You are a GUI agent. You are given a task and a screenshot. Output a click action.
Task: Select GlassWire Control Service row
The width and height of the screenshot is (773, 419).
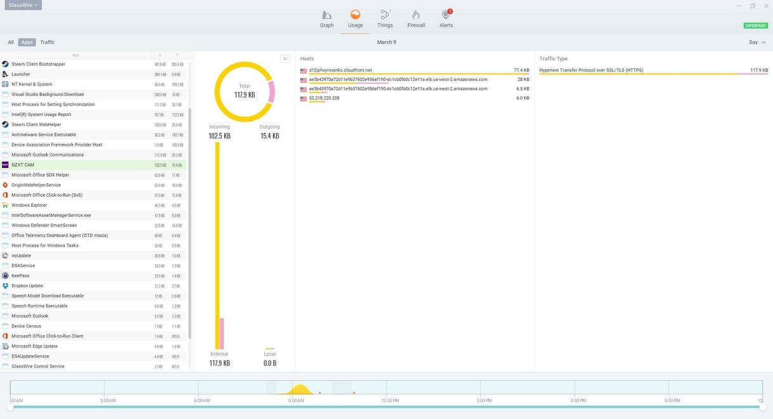pyautogui.click(x=94, y=366)
